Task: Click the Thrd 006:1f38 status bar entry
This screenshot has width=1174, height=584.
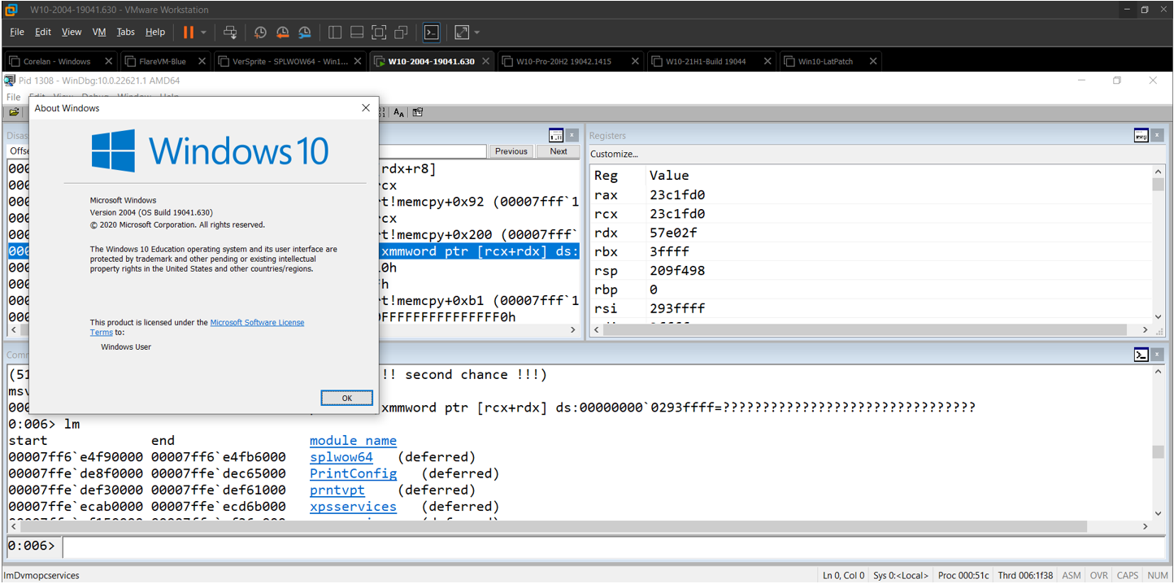Action: click(x=1024, y=575)
